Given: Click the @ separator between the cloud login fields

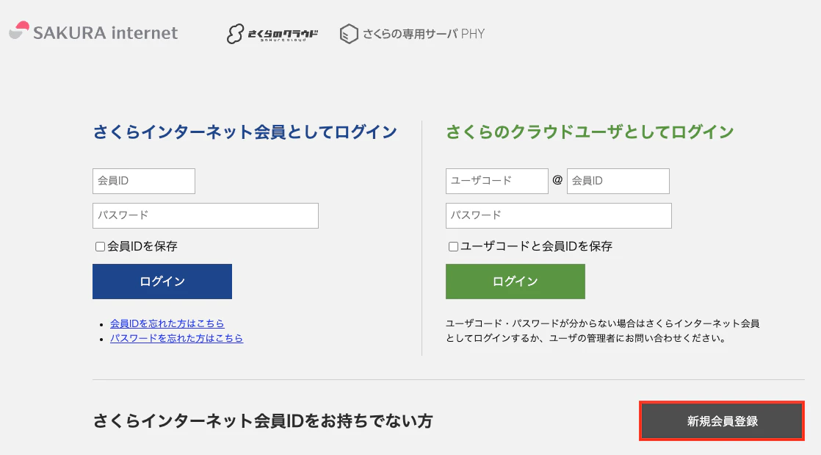Looking at the screenshot, I should [x=557, y=180].
